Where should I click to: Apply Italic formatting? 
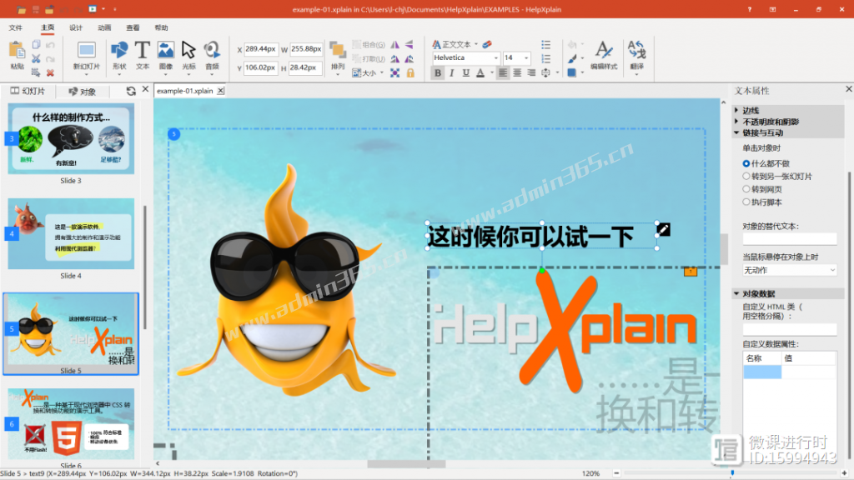tap(451, 73)
